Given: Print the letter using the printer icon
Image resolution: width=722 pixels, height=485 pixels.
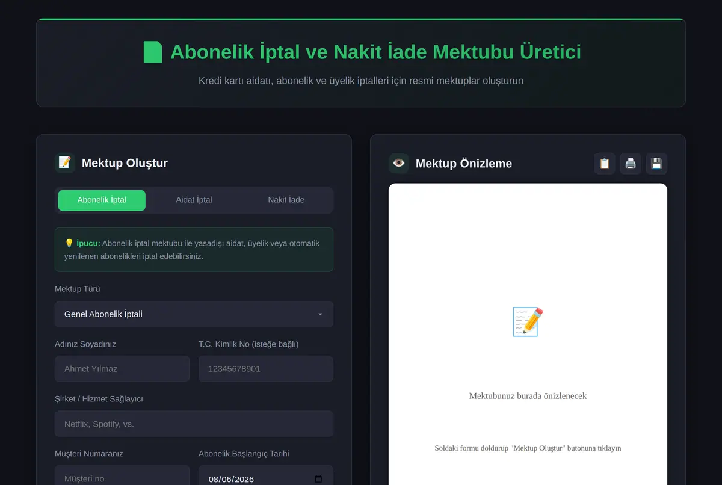Looking at the screenshot, I should coord(631,164).
